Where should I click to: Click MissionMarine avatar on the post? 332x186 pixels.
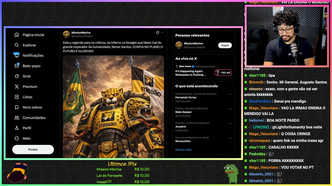66,34
